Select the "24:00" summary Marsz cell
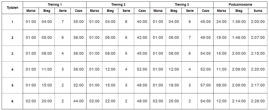Screen dimensions: 269x110 [221, 22]
